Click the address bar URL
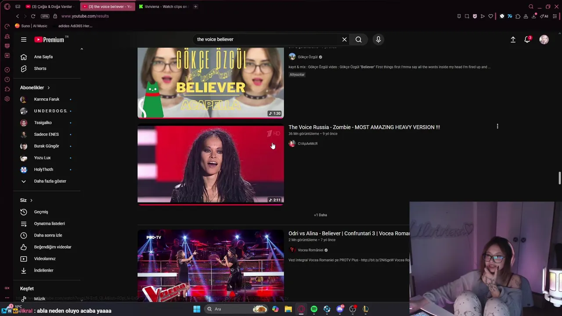Image resolution: width=562 pixels, height=316 pixels. tap(85, 16)
